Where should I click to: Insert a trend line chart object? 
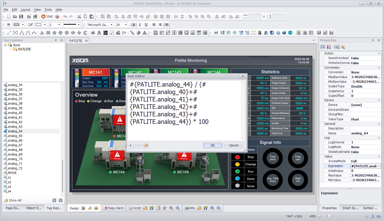(319, 33)
